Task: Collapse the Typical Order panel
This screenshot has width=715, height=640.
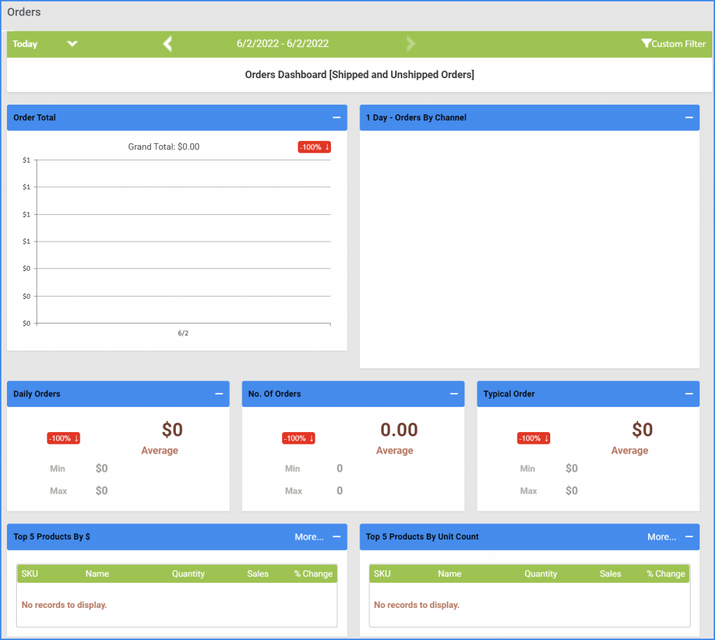Action: pos(688,394)
